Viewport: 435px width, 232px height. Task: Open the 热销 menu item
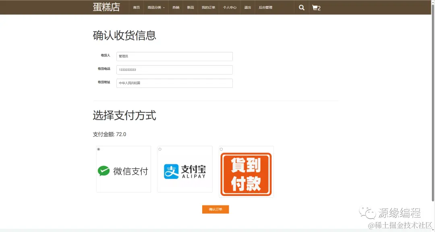pyautogui.click(x=176, y=8)
